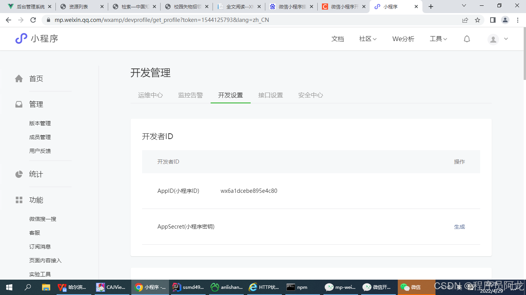Open 微信搜一搜 in the sidebar
The width and height of the screenshot is (526, 295).
coord(43,219)
